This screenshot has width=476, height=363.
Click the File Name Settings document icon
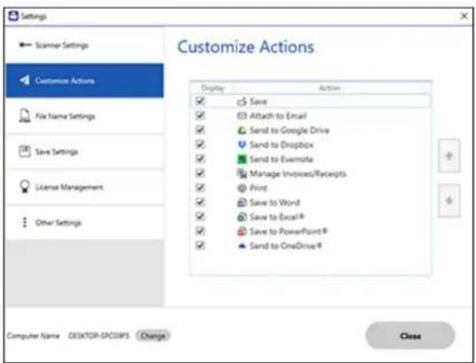25,116
